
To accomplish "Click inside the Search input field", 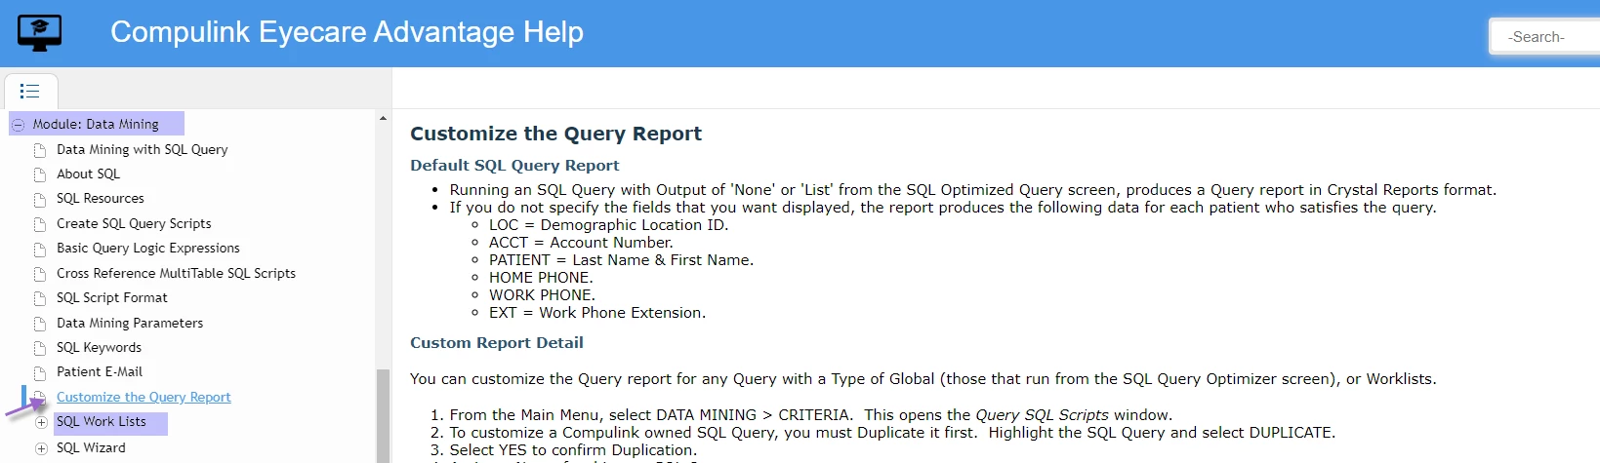I will pyautogui.click(x=1547, y=37).
